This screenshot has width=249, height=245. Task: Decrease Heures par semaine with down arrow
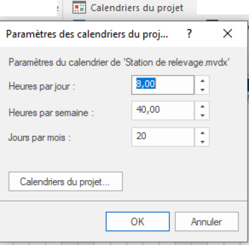point(203,115)
